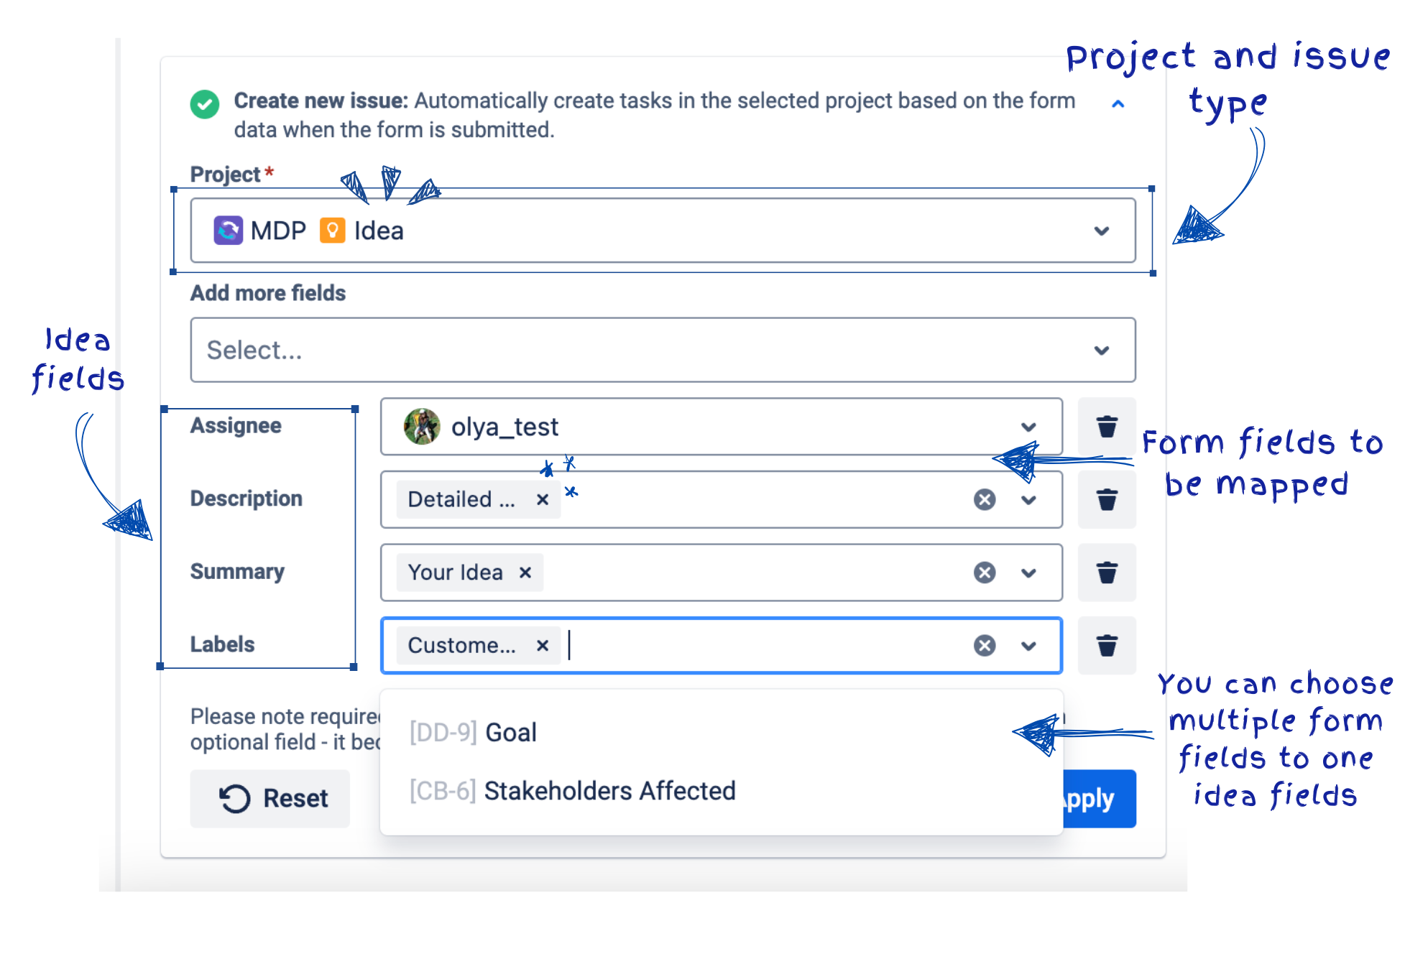Viewport: 1405px width, 959px height.
Task: Remove the 'Your Idea' tag from Summary
Action: coord(525,573)
